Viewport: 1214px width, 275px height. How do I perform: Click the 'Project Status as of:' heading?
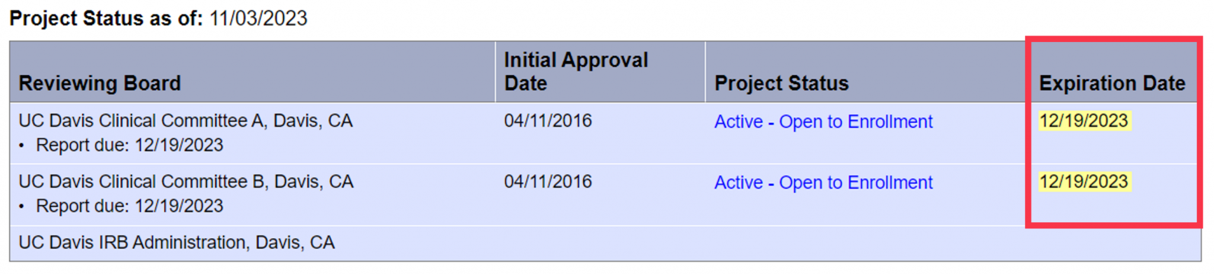point(106,18)
